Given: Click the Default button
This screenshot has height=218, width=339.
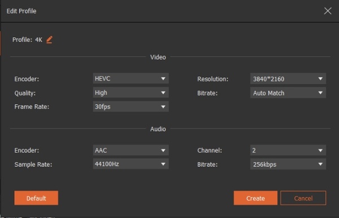Looking at the screenshot, I should click(36, 198).
